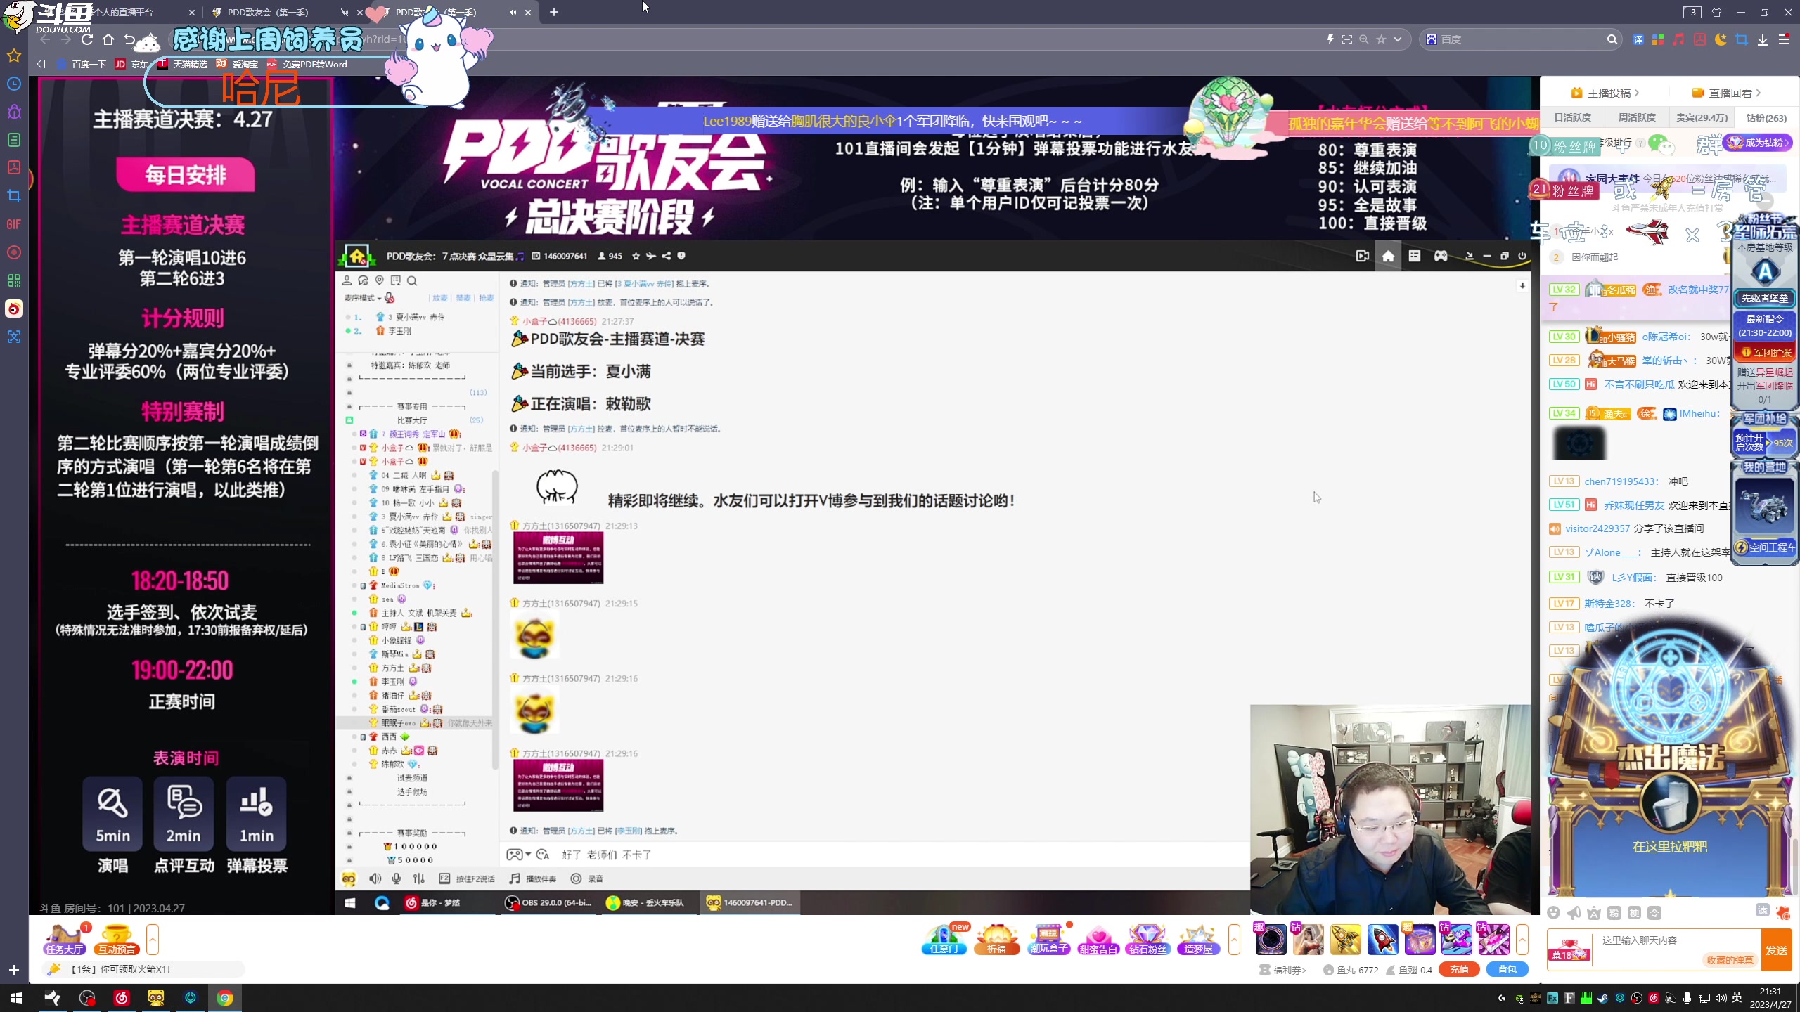Select the golden rocket gift
This screenshot has height=1012, width=1800.
(1345, 940)
